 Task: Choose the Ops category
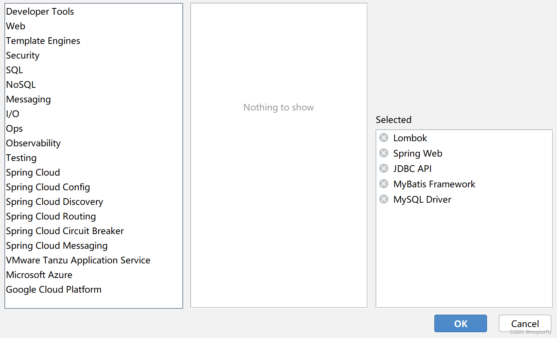tap(94, 128)
